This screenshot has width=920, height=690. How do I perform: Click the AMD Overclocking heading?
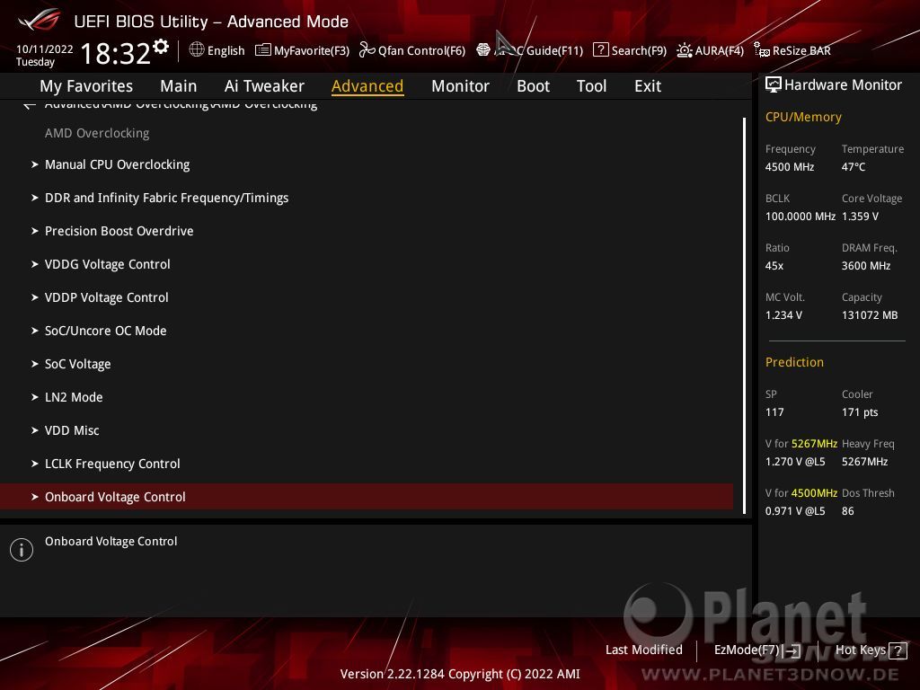(97, 133)
